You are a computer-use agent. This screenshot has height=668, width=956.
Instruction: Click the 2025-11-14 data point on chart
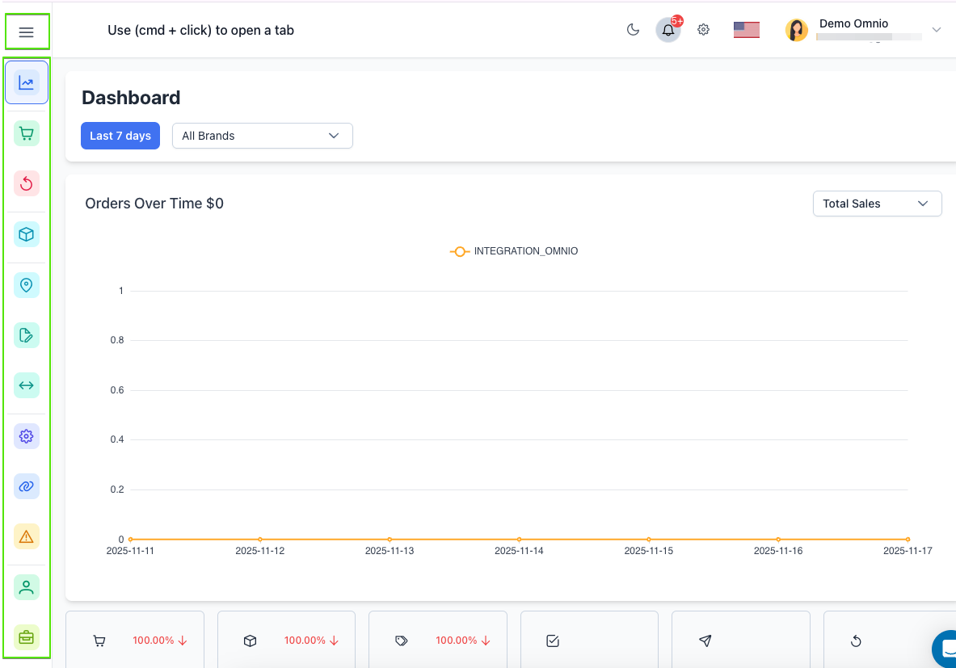[519, 539]
